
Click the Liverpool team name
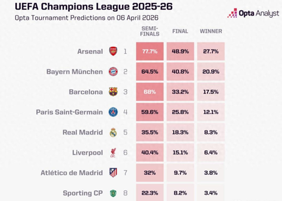tap(87, 152)
